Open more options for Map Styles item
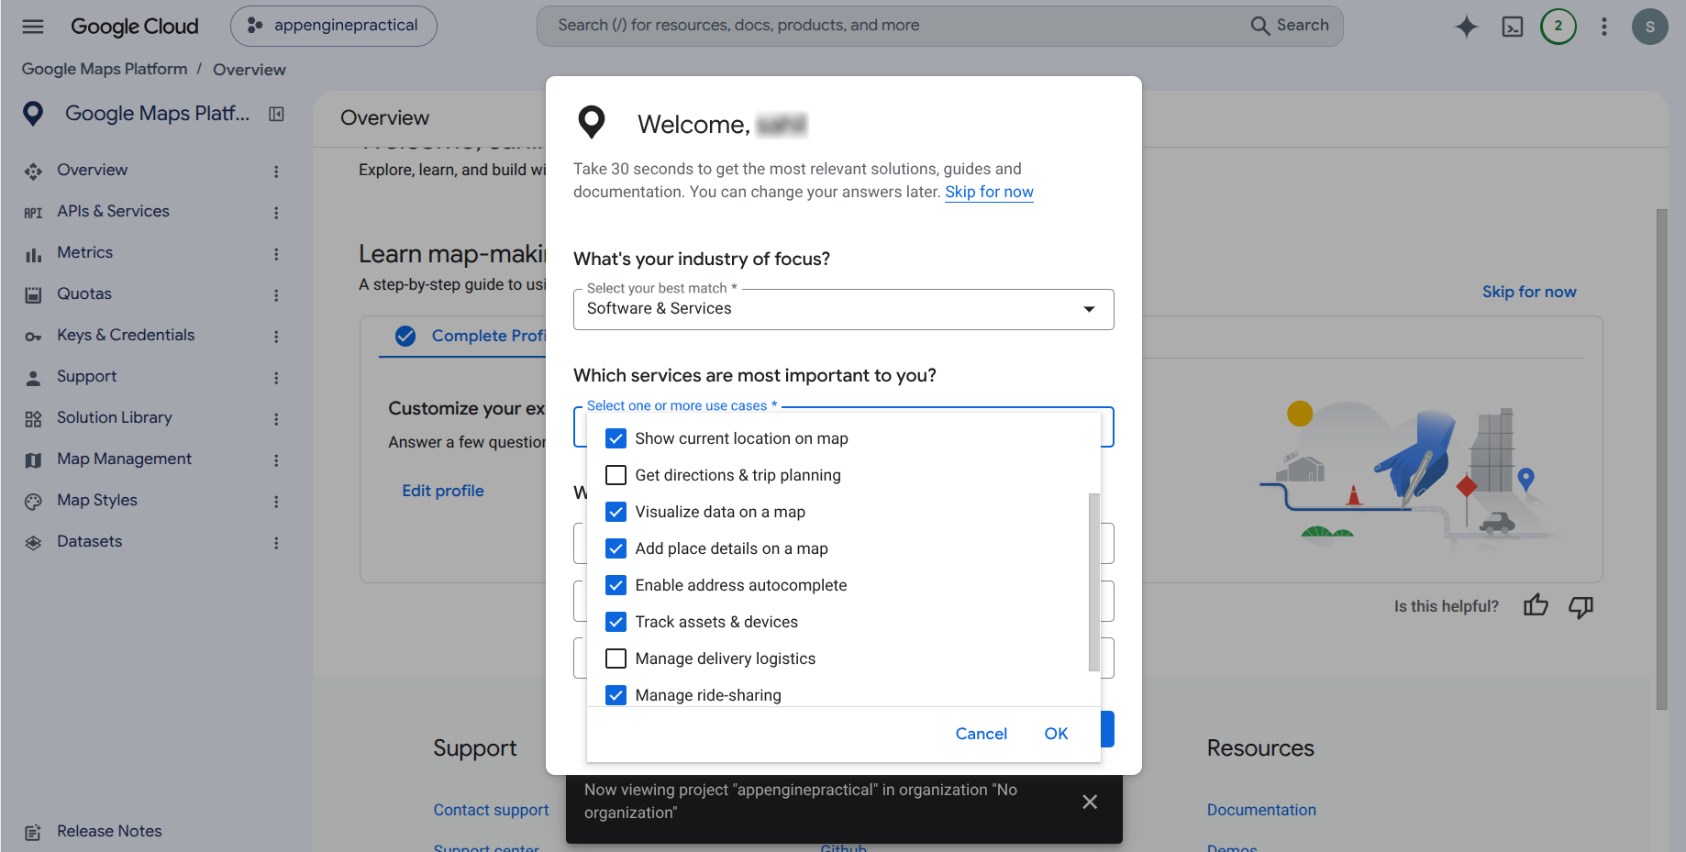The image size is (1686, 852). coord(276,502)
